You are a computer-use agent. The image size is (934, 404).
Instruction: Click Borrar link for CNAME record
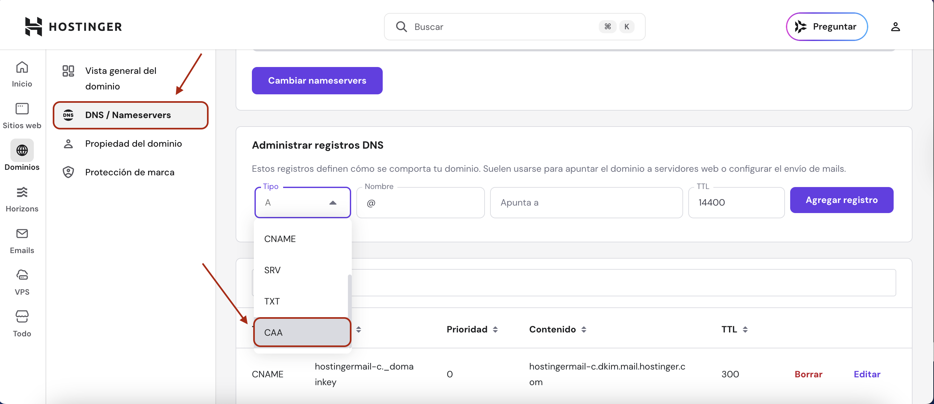click(x=808, y=374)
